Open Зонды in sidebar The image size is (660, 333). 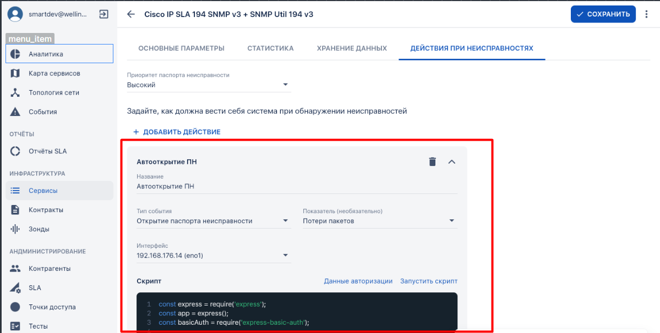coord(59,229)
